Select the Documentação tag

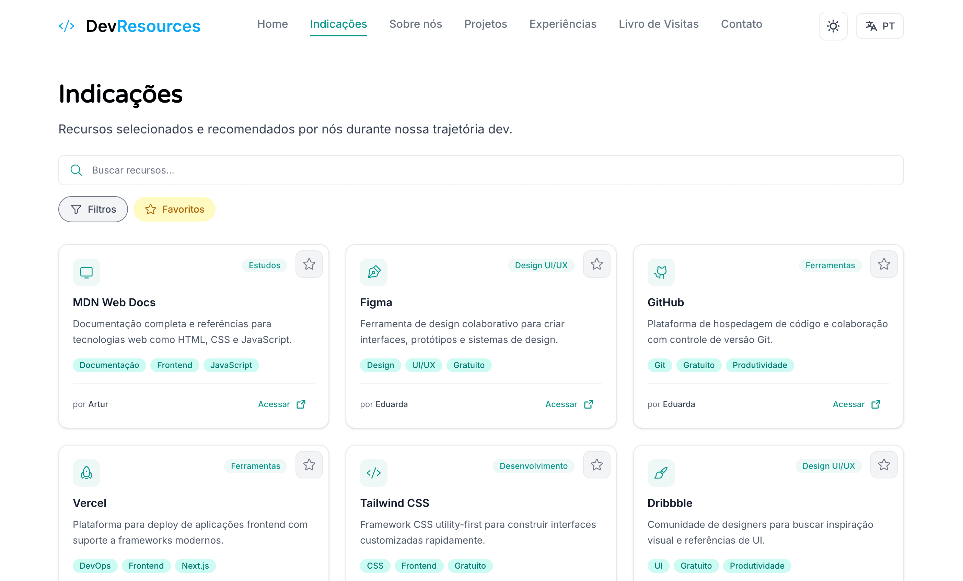tap(109, 366)
